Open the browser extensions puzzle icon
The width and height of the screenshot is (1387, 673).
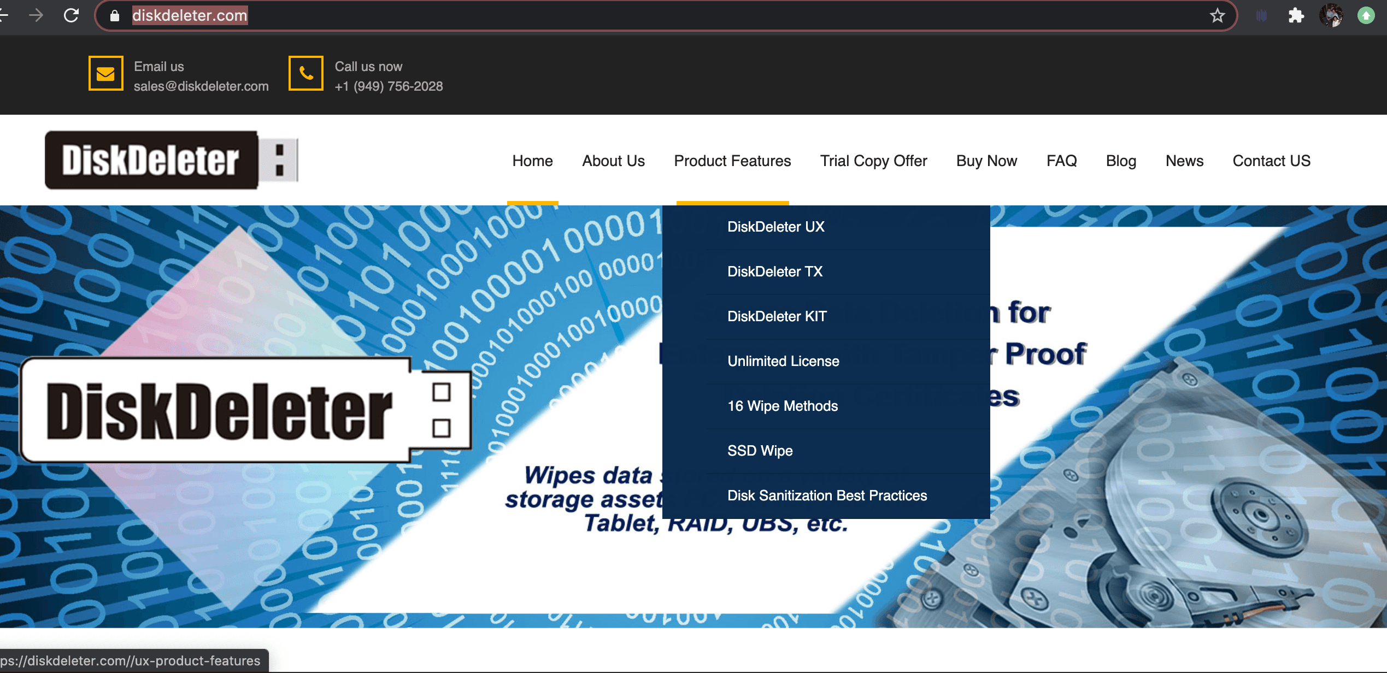(x=1296, y=15)
